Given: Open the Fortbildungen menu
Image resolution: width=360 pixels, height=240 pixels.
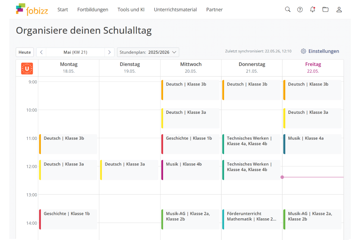Looking at the screenshot, I should pyautogui.click(x=93, y=10).
